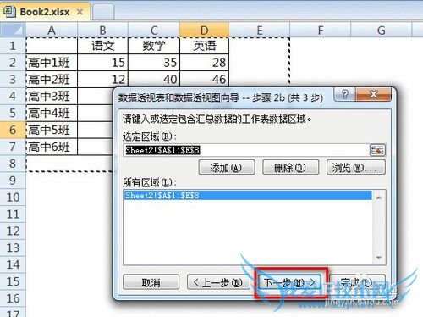This screenshot has height=317, width=423.
Task: Click into the 选定区域 range field
Action: pyautogui.click(x=246, y=150)
